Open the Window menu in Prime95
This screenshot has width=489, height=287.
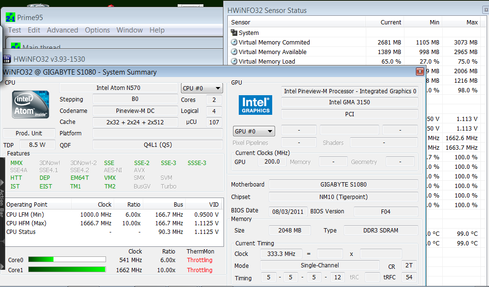[129, 30]
